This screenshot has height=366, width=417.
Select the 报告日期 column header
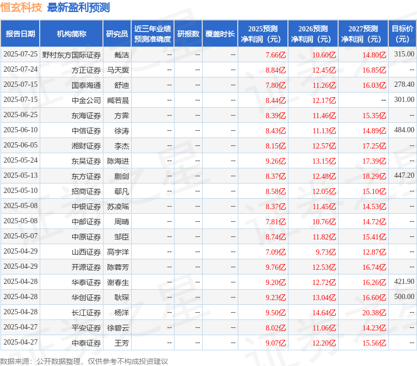click(20, 34)
